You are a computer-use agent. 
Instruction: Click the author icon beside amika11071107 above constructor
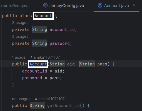[x=31, y=57]
